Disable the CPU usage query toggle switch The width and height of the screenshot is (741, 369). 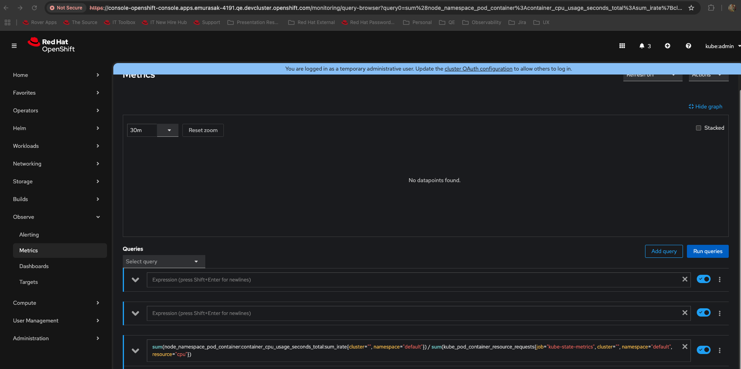tap(703, 350)
